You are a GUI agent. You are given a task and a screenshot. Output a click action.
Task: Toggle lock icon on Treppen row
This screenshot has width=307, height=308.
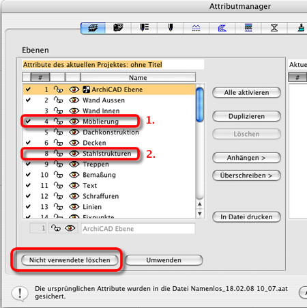(x=58, y=164)
